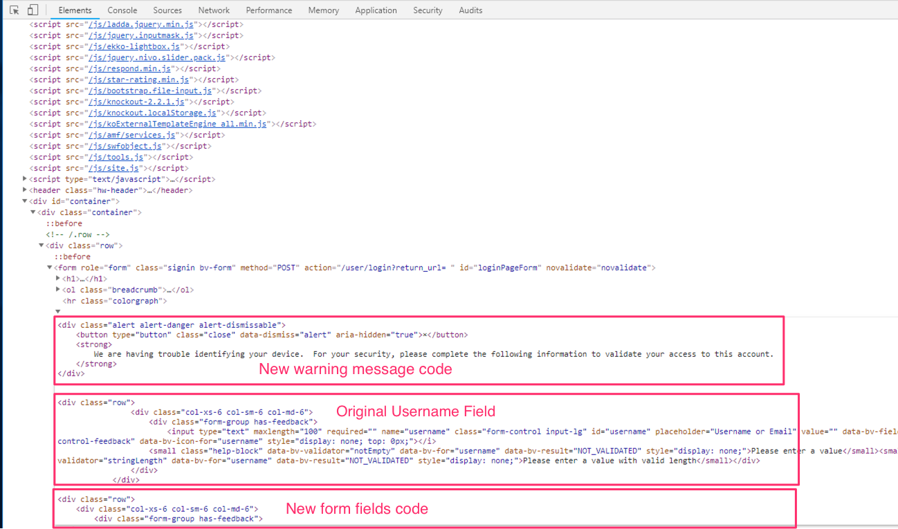898x529 pixels.
Task: Collapse the div id container node
Action: click(x=25, y=201)
